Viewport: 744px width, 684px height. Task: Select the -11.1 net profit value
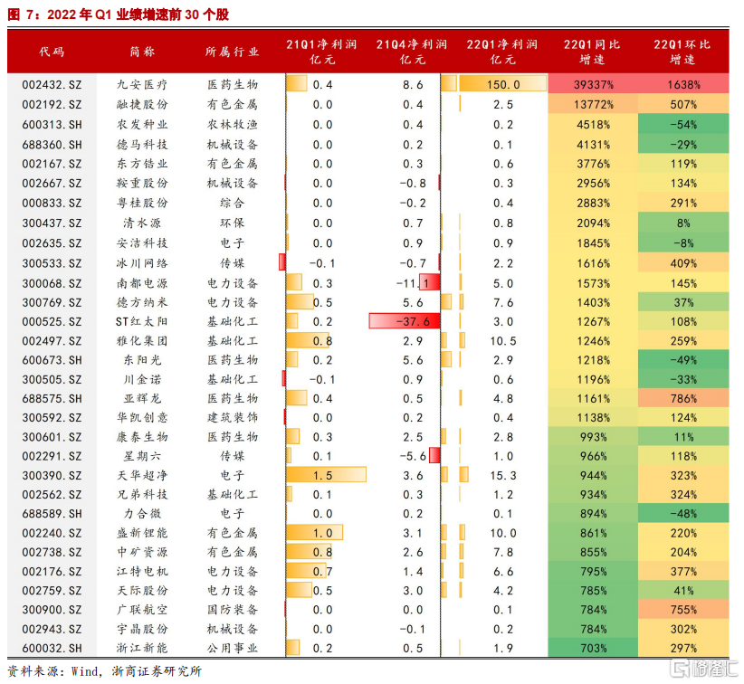pos(413,283)
